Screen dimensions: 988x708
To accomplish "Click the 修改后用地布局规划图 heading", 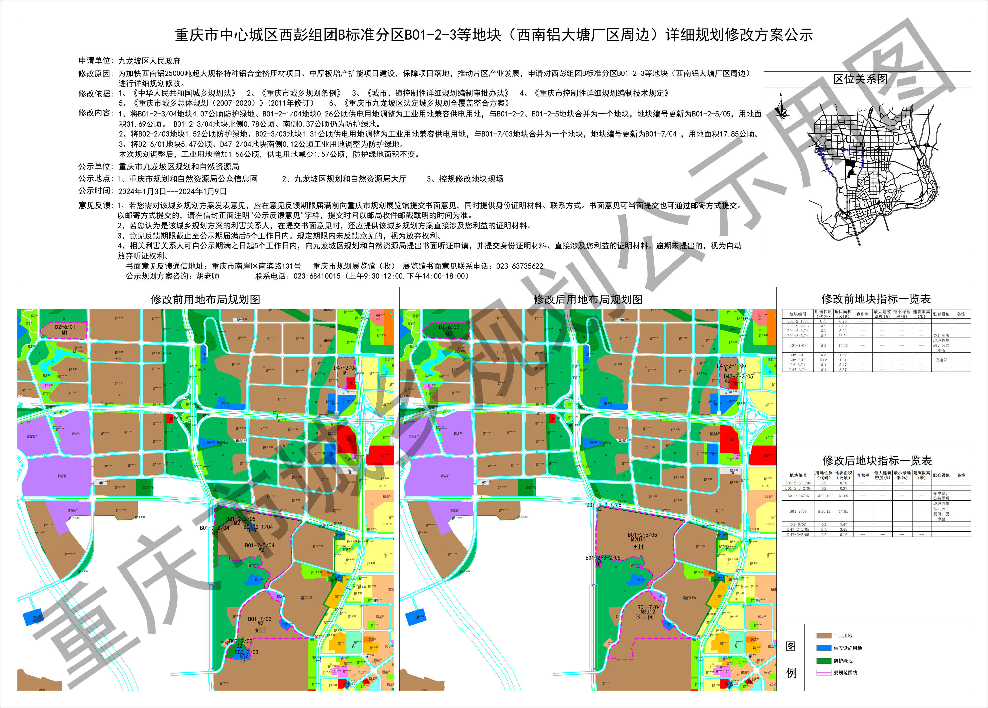I will tap(588, 299).
